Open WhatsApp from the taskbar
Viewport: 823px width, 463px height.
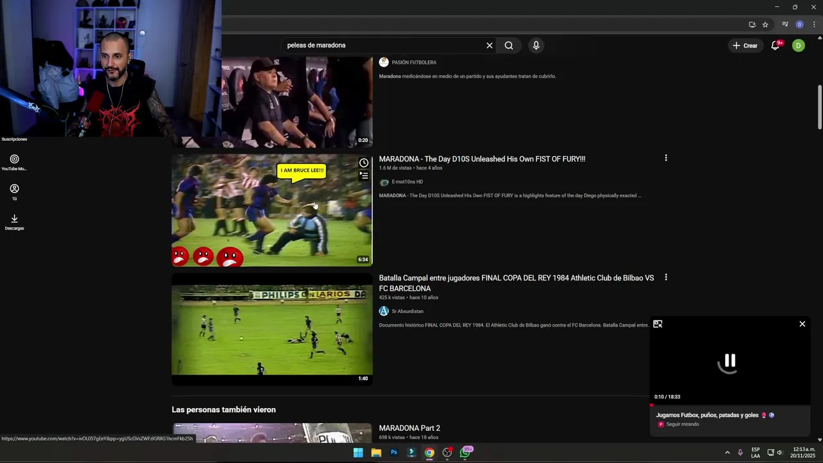(x=465, y=453)
